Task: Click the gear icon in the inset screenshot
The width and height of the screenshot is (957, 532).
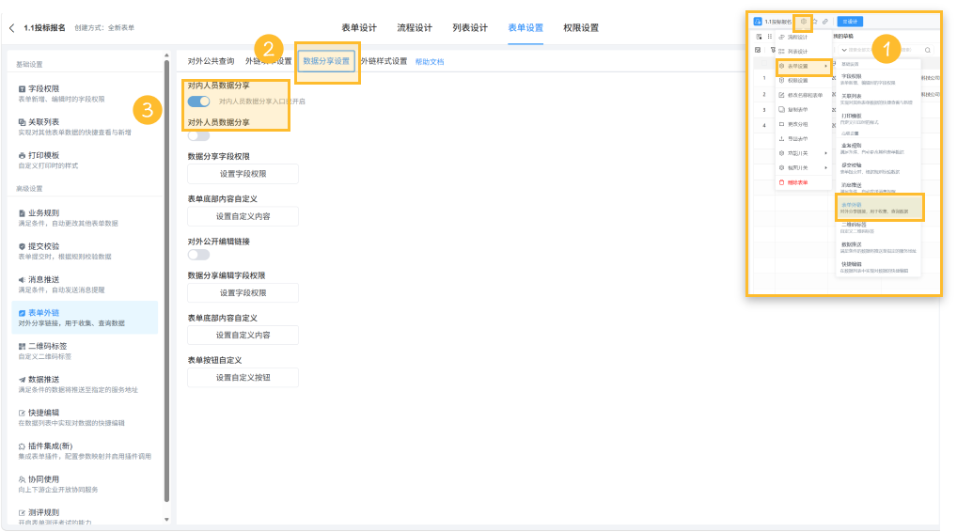Action: 803,22
